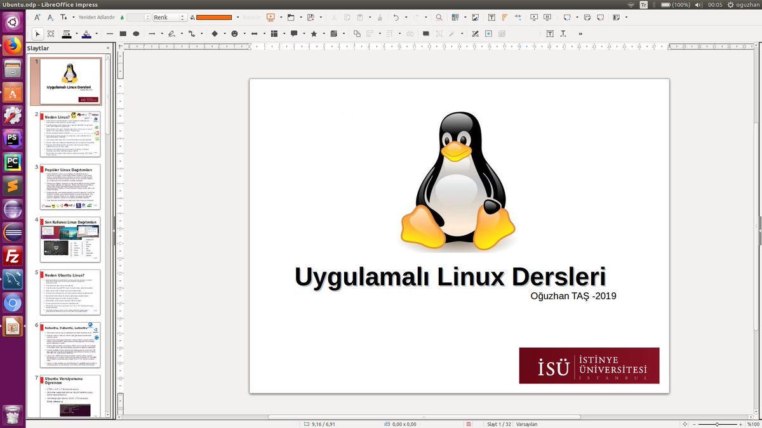Click the insert table icon
Screen dimensions: 762x428
coord(455,17)
